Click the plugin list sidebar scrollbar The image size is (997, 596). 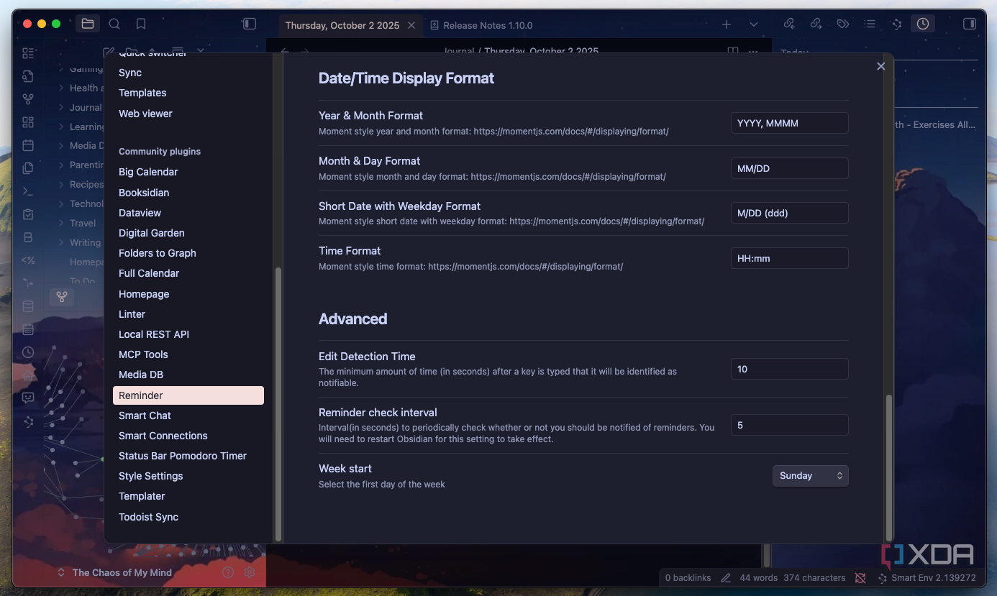pyautogui.click(x=278, y=404)
